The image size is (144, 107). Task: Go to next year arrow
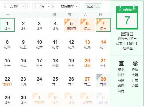(27, 6)
